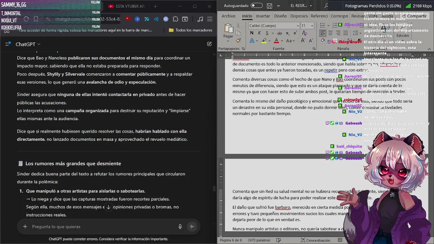Switch to the Inicio tab
This screenshot has height=244, width=434.
pos(247,16)
